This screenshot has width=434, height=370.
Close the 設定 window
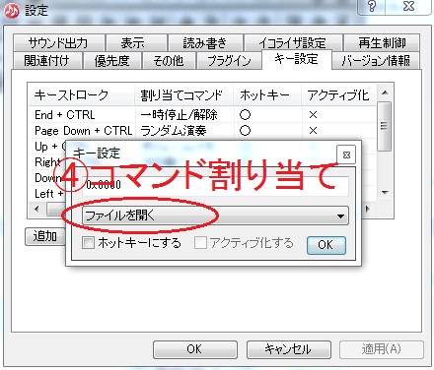pyautogui.click(x=408, y=7)
